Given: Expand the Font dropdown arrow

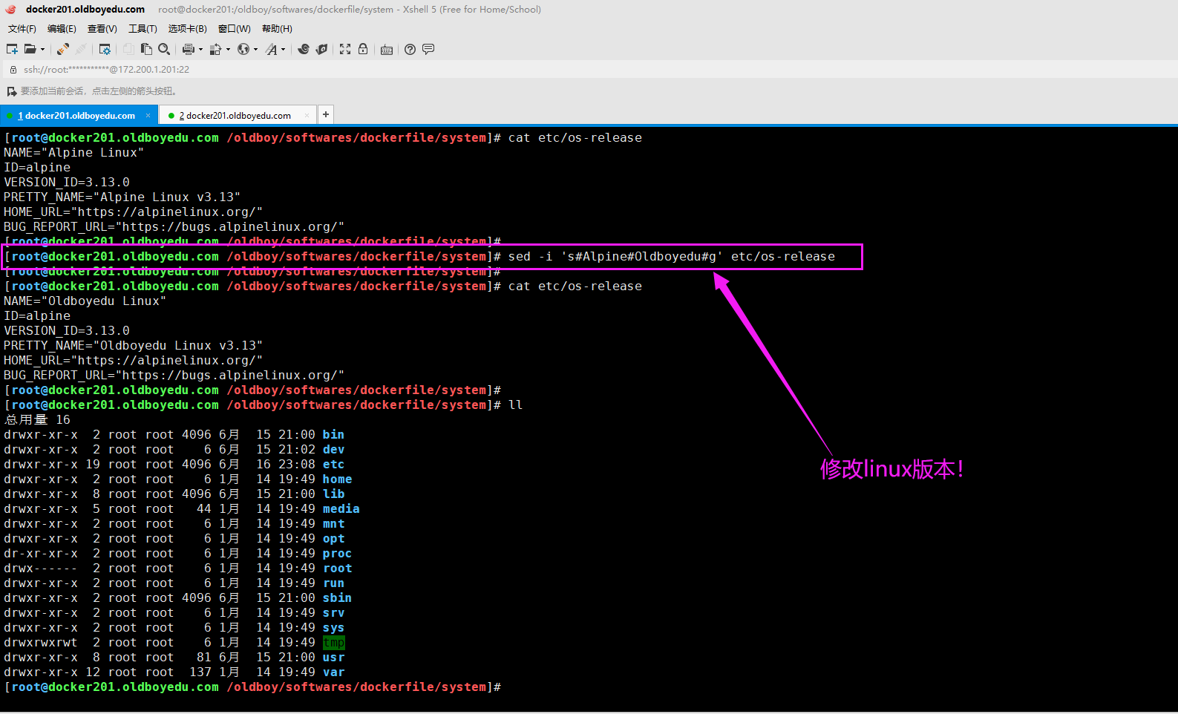Looking at the screenshot, I should click(x=284, y=50).
